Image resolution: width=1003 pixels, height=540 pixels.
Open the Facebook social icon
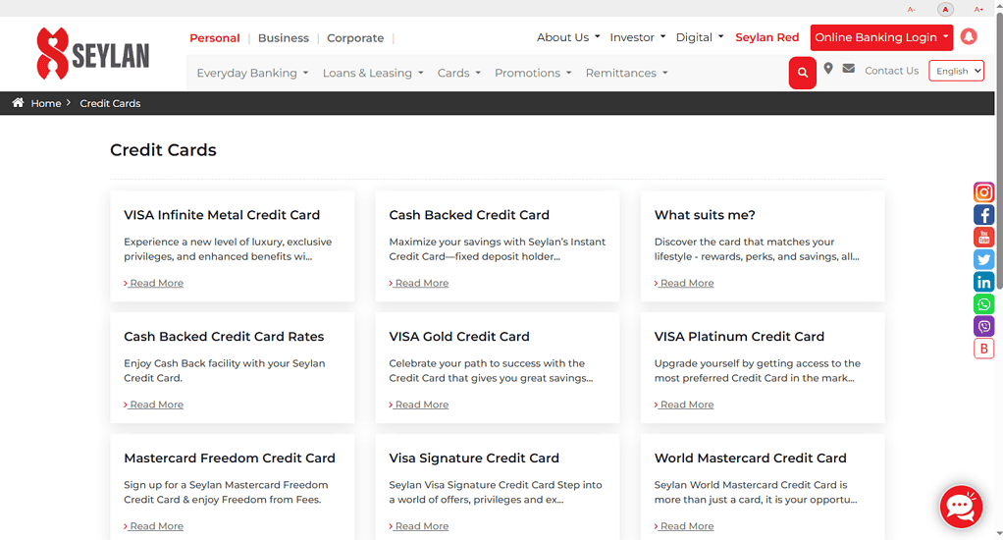point(983,215)
